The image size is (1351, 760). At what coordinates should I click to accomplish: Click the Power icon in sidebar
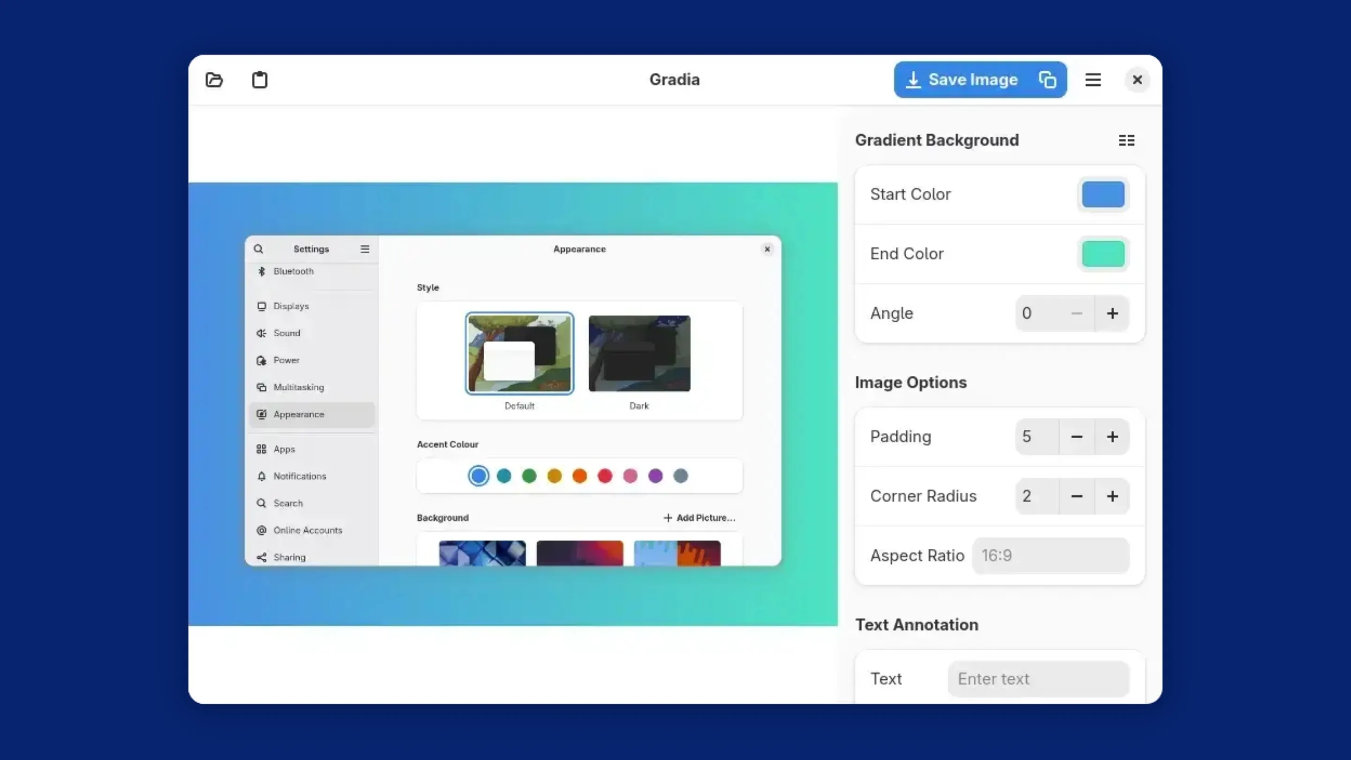click(262, 361)
